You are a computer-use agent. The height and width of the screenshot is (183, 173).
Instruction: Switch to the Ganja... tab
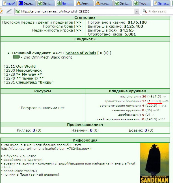pos(161,3)
